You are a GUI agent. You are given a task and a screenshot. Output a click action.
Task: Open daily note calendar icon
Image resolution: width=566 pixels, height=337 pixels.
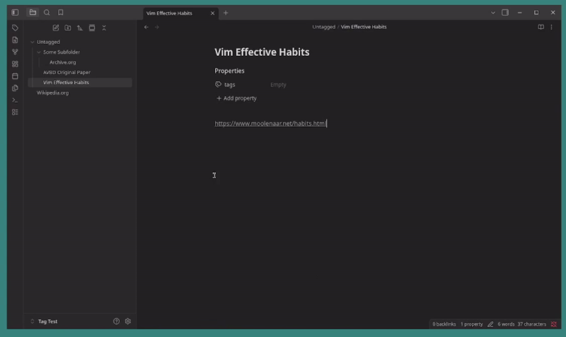click(15, 76)
